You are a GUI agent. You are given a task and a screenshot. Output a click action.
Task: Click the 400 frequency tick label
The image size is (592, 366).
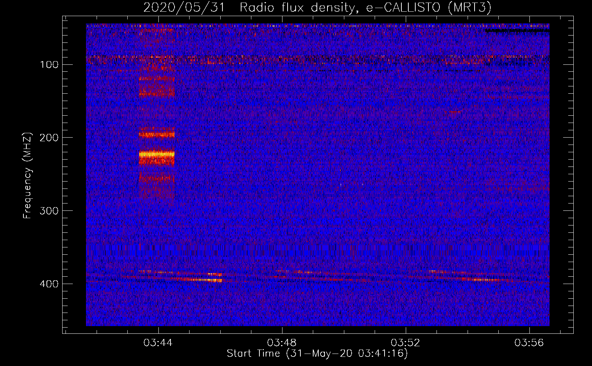coord(49,284)
